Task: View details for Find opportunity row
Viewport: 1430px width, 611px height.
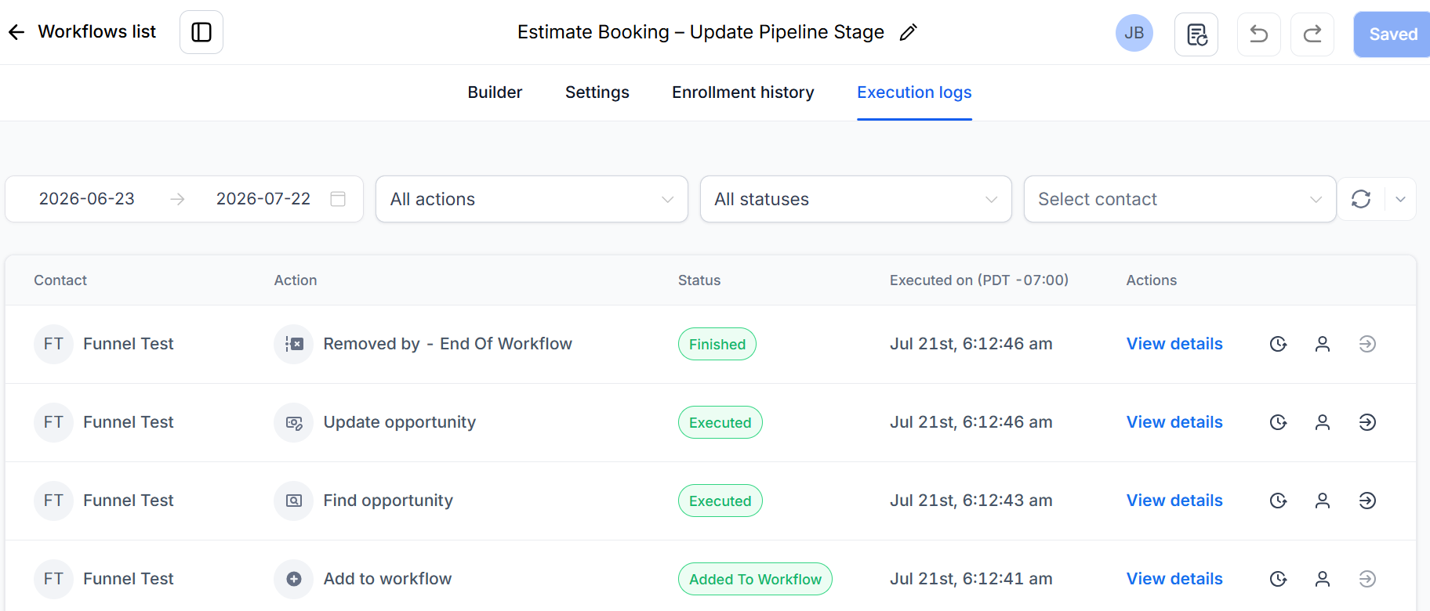Action: point(1174,501)
